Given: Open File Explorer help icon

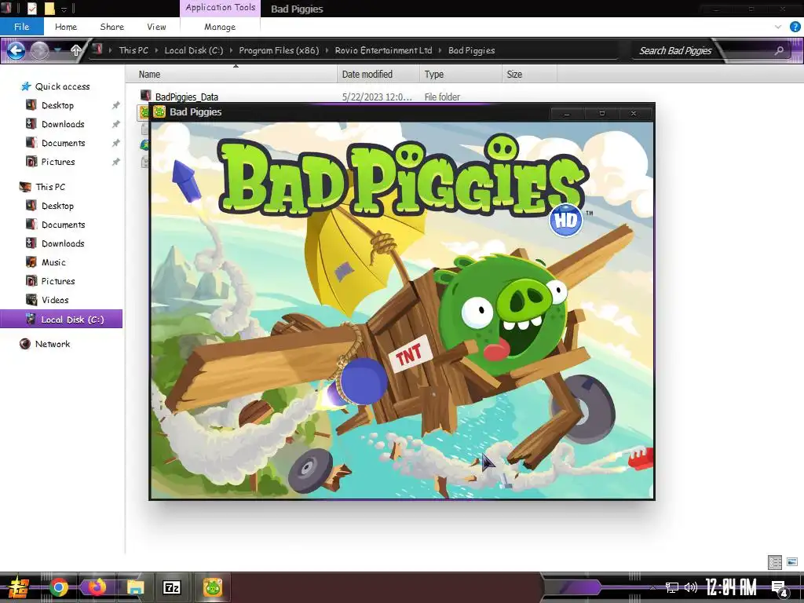Looking at the screenshot, I should (x=795, y=27).
